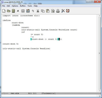Image resolution: width=102 pixels, height=98 pixels.
Task: Place cursor on the (count-down 5) line
Action: pos(10,44)
